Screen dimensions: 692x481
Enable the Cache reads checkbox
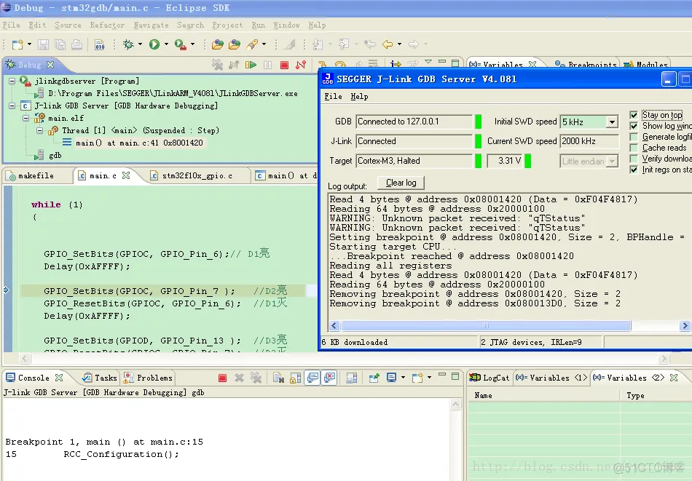(634, 148)
